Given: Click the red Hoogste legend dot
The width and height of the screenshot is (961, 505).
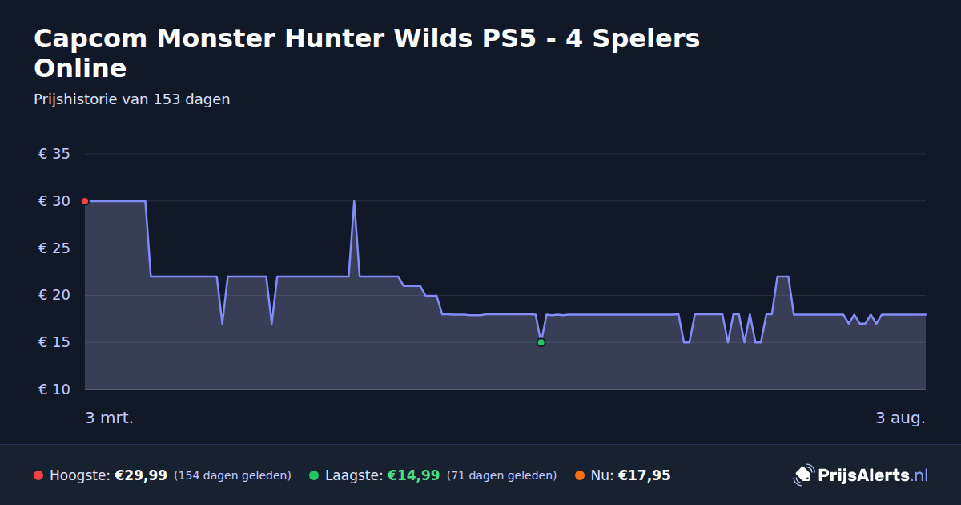Looking at the screenshot, I should [x=38, y=475].
